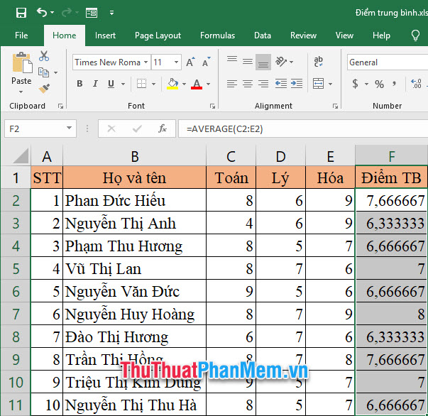The width and height of the screenshot is (428, 416).
Task: Apply Accounting dollar format
Action: pos(355,84)
